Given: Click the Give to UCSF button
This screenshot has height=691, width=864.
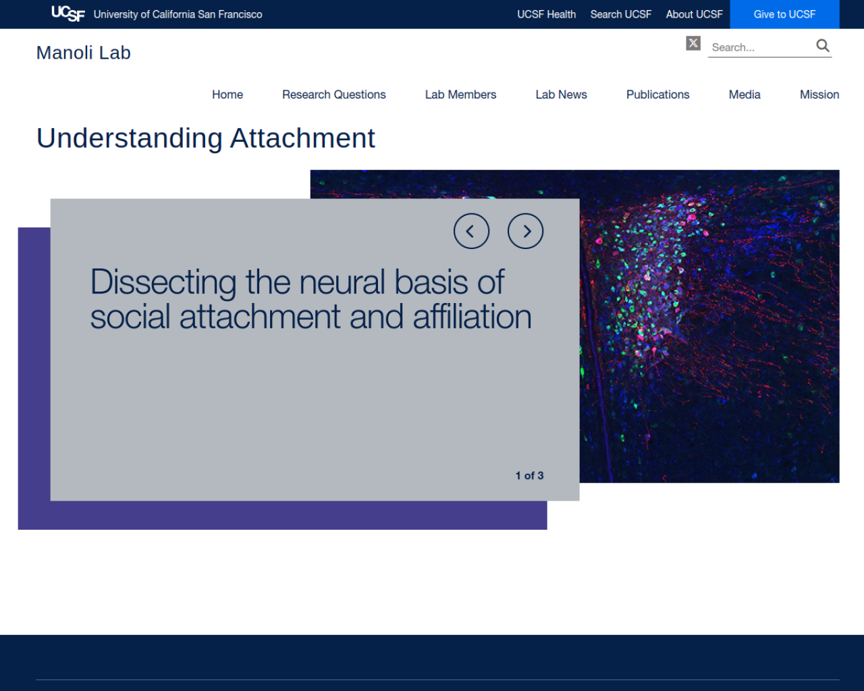Looking at the screenshot, I should pos(784,14).
